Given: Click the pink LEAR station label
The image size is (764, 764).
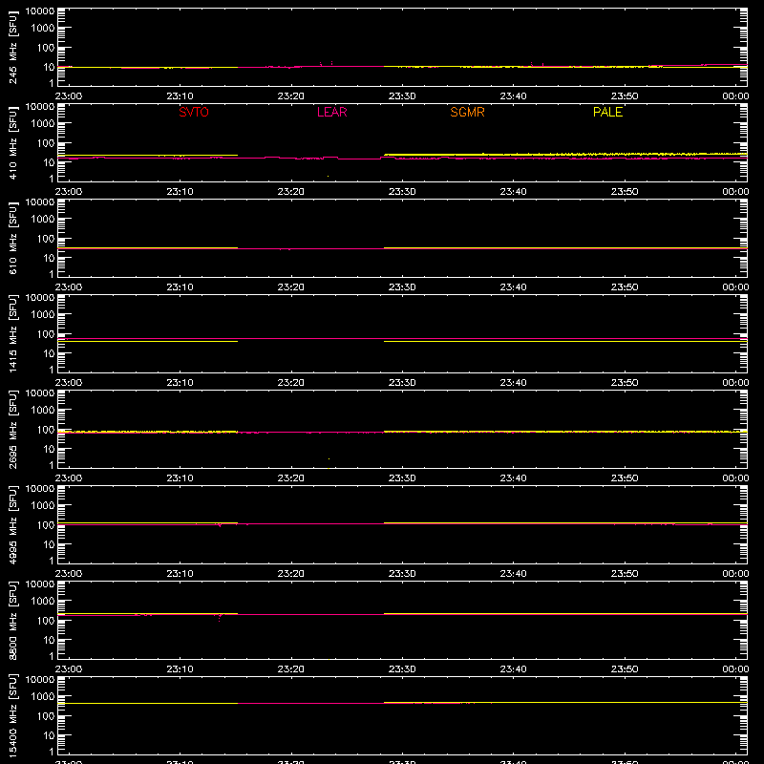Looking at the screenshot, I should (331, 112).
